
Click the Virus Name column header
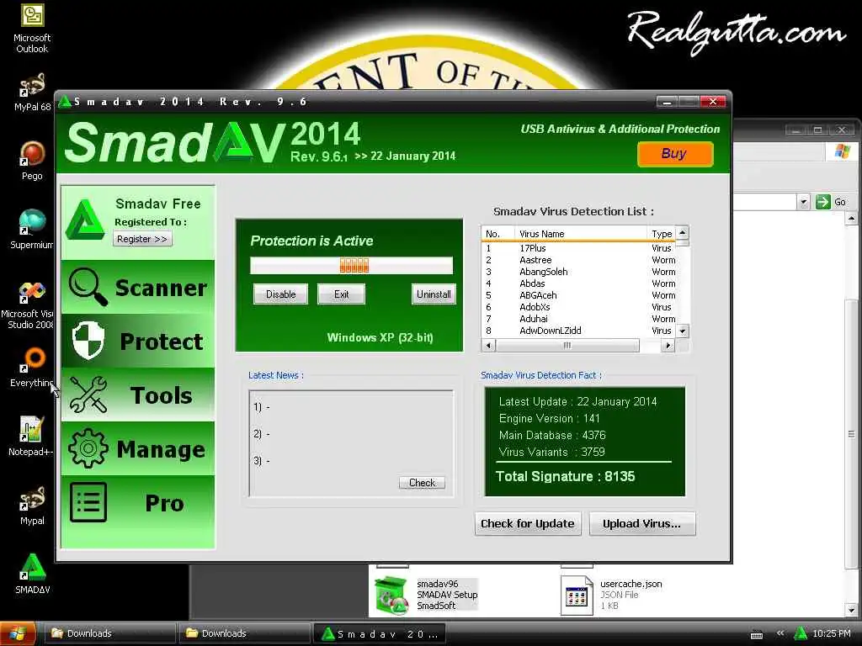pyautogui.click(x=581, y=234)
